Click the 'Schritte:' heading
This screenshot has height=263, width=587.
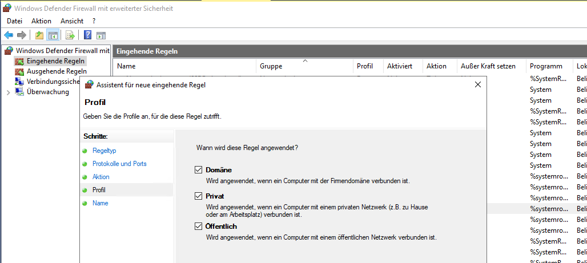[95, 136]
